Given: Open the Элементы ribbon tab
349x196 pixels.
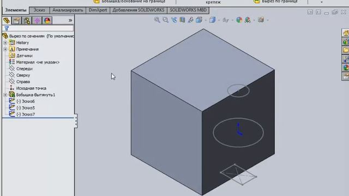Looking at the screenshot, I should coord(16,10).
